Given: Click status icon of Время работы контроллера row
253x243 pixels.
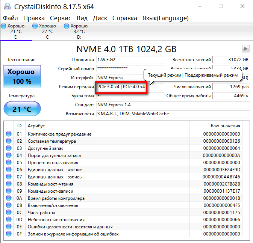Looking at the screenshot, I should (9, 198).
